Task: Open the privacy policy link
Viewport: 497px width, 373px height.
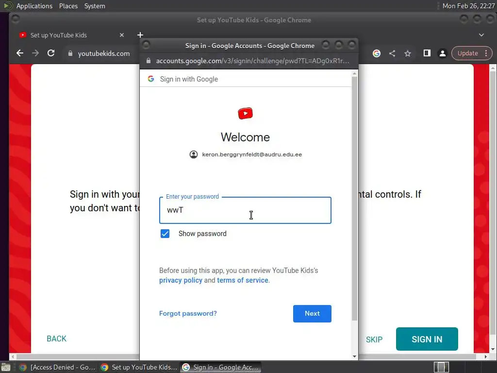Action: coord(181,280)
